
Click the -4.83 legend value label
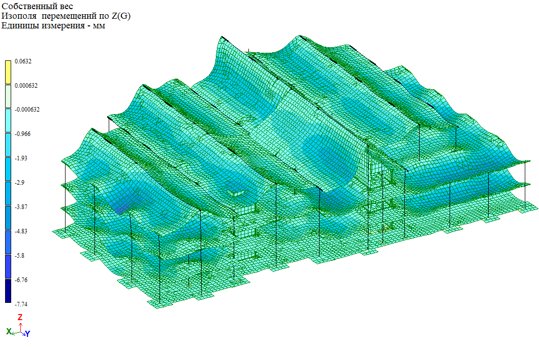pos(22,231)
